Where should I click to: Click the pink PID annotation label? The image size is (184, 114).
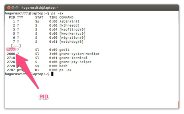(44, 97)
